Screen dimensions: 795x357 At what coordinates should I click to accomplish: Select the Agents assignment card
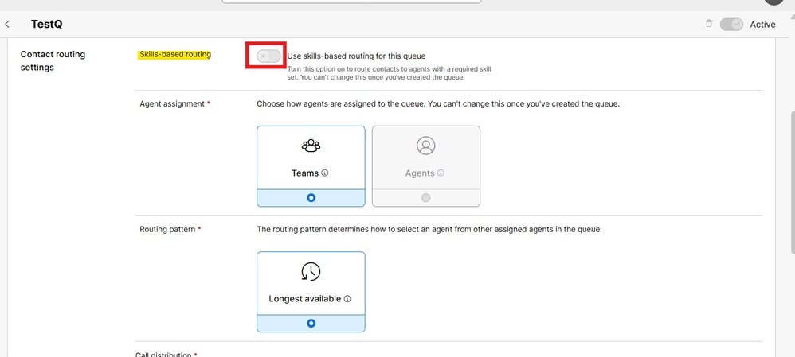pyautogui.click(x=426, y=166)
